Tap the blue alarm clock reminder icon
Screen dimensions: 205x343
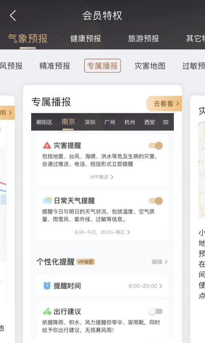(x=47, y=285)
